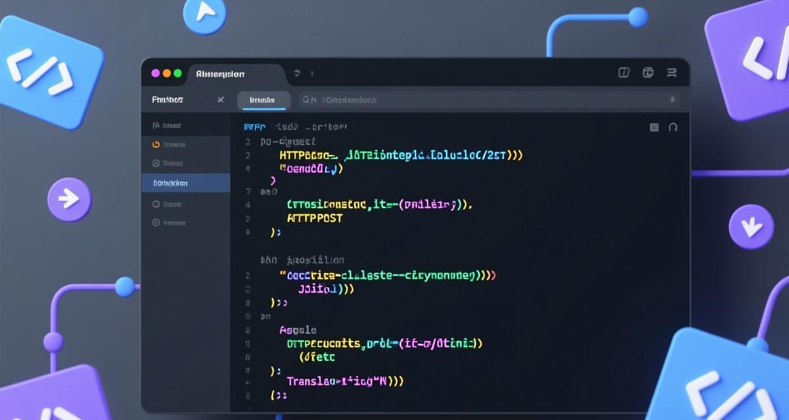
Task: Open the window layout icon in title bar
Action: tap(648, 73)
